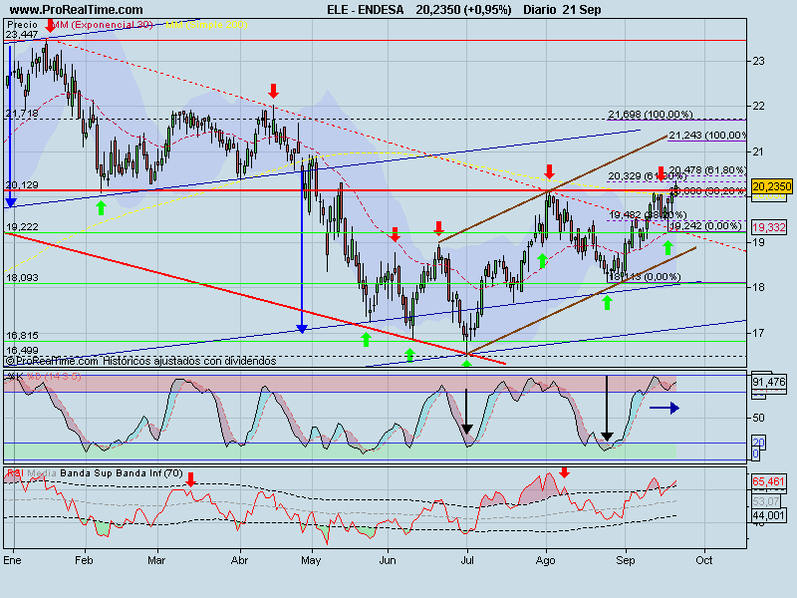Click the Mar month on time axis
797x598 pixels.
point(156,560)
